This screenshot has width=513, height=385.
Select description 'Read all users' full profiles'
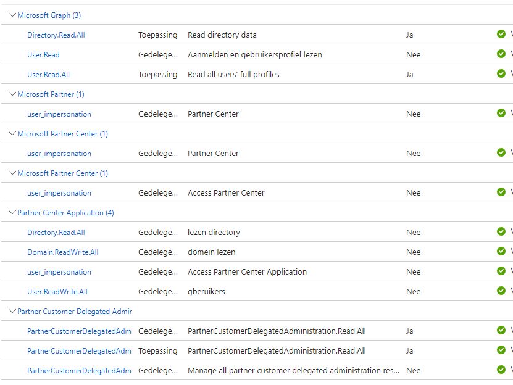tap(233, 75)
